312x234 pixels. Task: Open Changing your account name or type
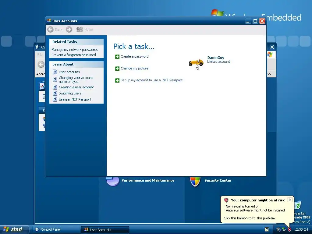76,80
